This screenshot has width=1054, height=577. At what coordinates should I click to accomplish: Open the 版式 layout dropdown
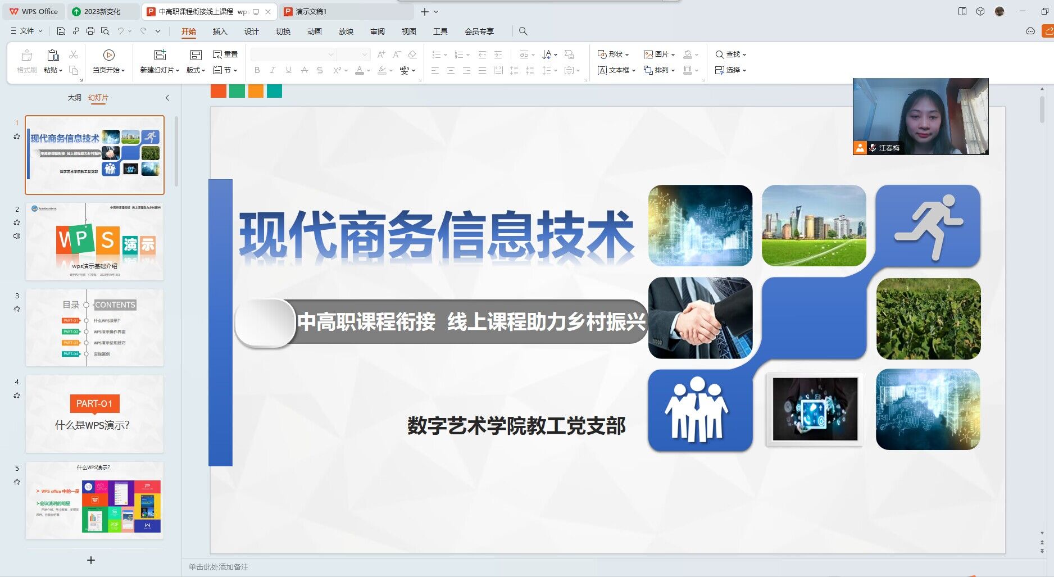(196, 70)
